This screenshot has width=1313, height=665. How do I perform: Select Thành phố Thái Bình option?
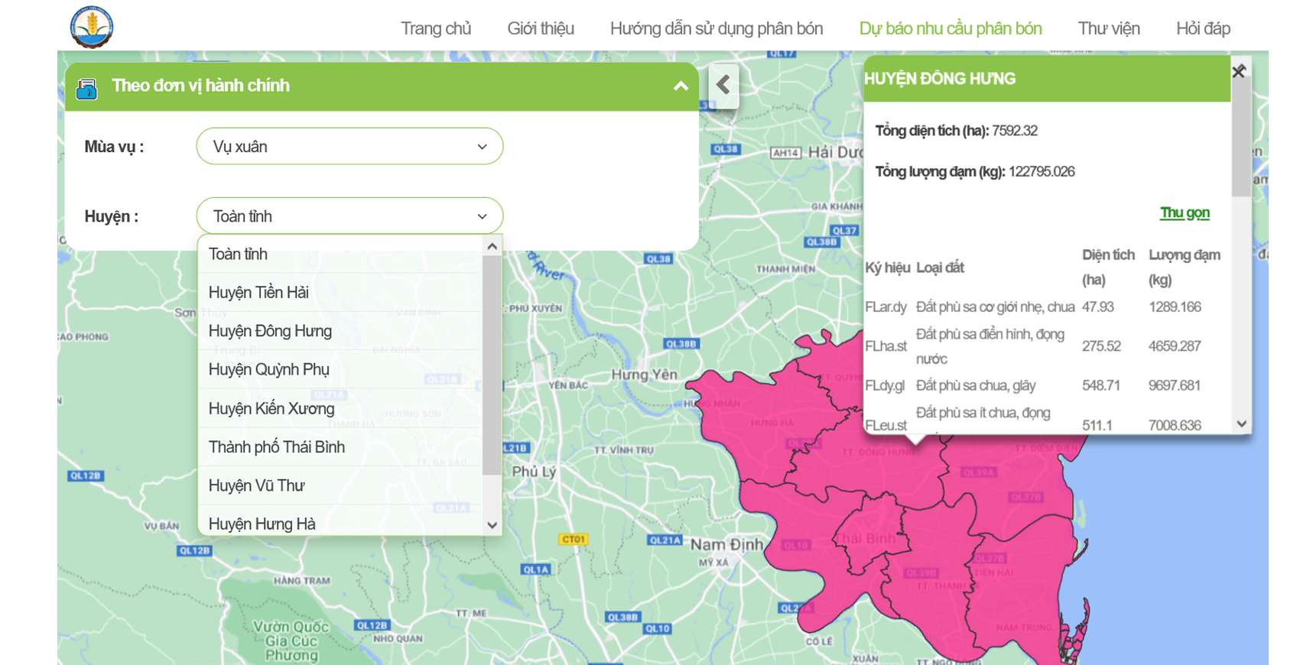(276, 447)
